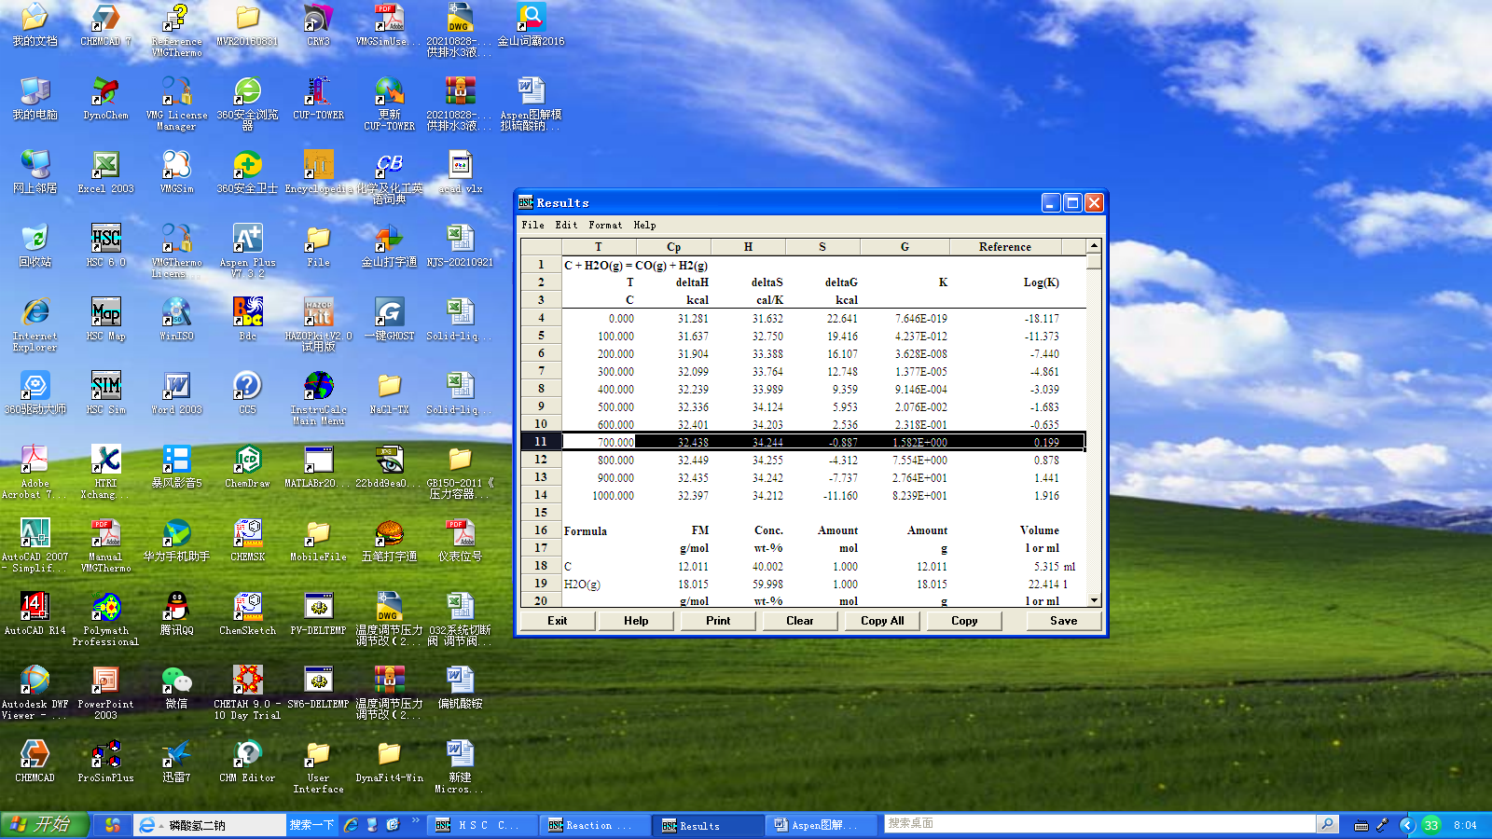Open the Aspen Plus V7.3.2 icon

point(247,250)
